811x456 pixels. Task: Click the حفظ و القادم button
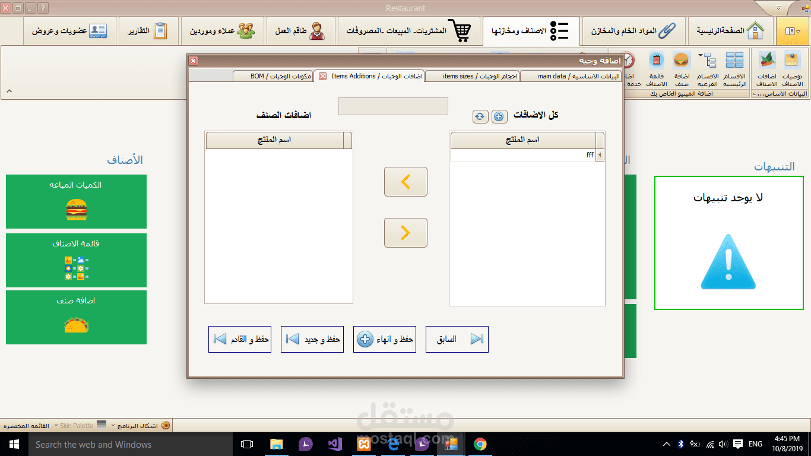coord(240,340)
